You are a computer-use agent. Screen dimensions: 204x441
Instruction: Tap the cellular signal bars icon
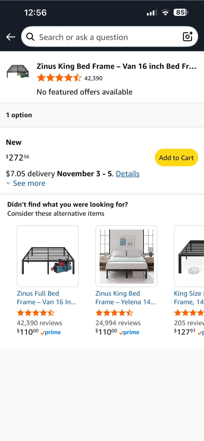[x=152, y=13]
